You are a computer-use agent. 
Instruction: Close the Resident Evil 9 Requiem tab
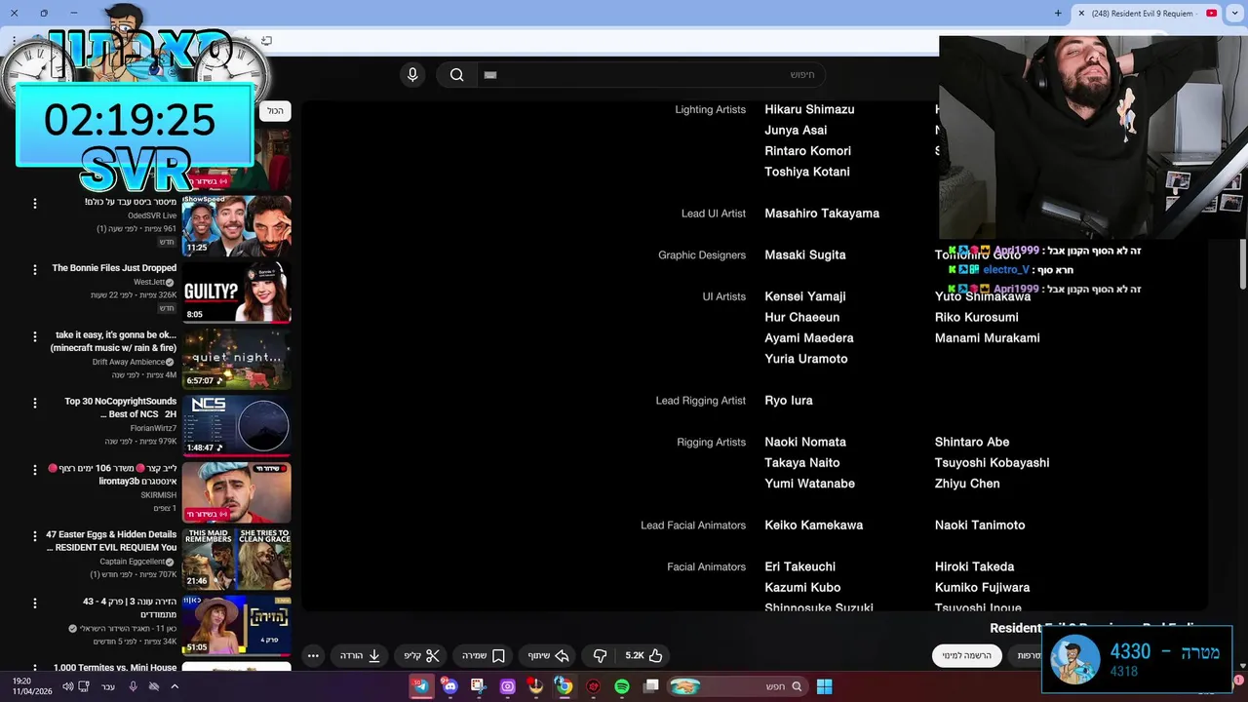click(1081, 14)
